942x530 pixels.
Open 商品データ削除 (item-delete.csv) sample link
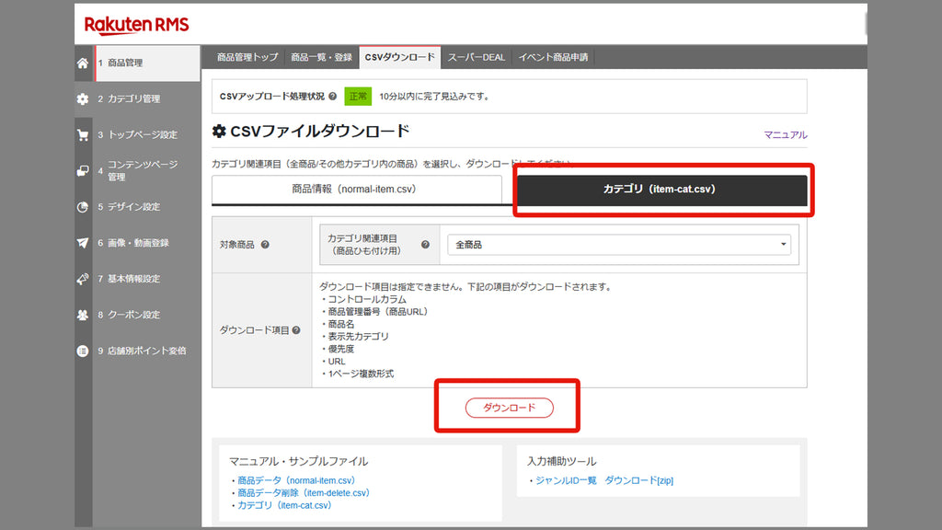pos(304,493)
